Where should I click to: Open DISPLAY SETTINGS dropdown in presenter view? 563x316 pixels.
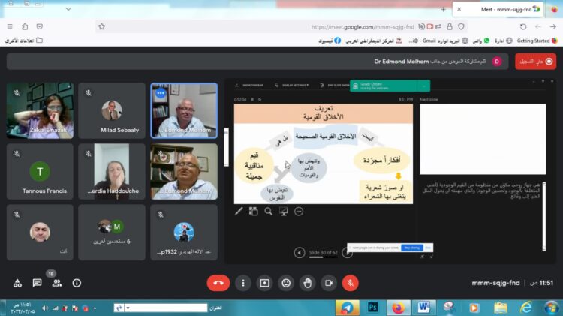pos(292,85)
